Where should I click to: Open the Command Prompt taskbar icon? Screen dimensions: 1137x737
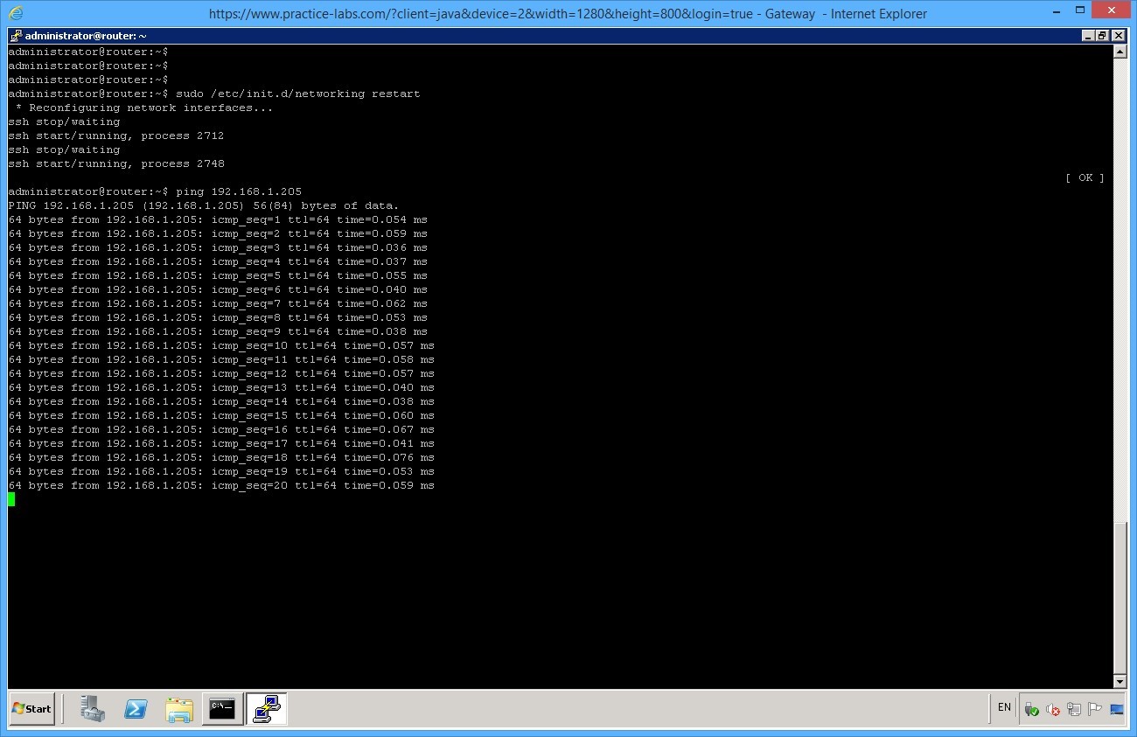pos(222,709)
